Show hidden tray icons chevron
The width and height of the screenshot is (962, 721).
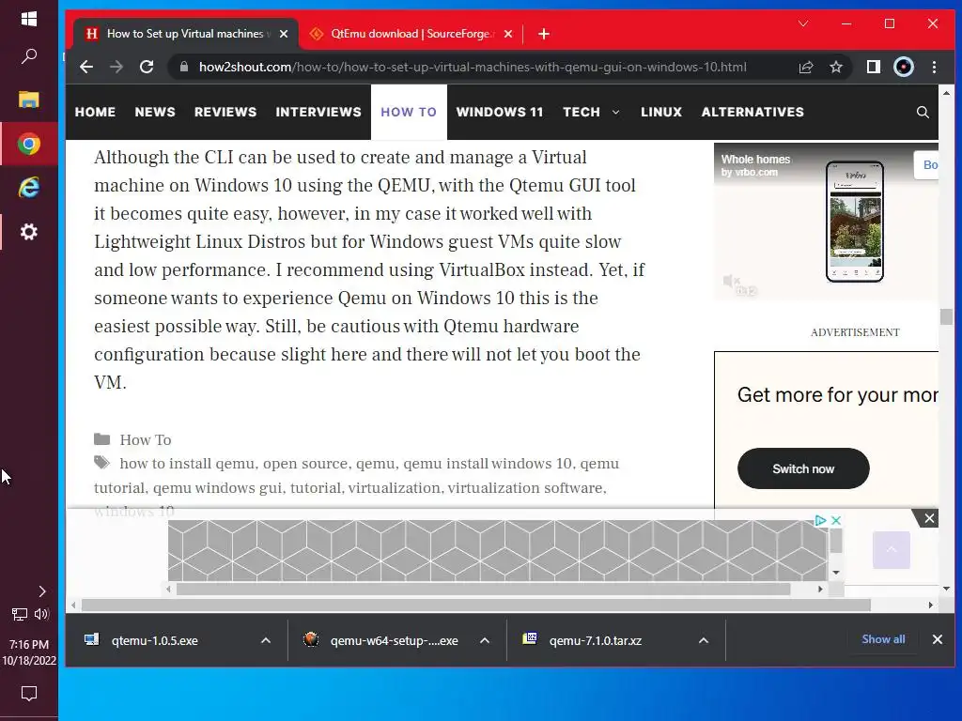pos(41,591)
